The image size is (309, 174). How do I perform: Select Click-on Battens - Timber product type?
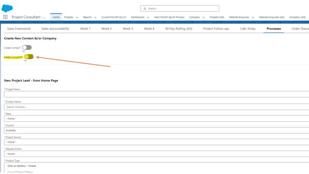click(22, 166)
